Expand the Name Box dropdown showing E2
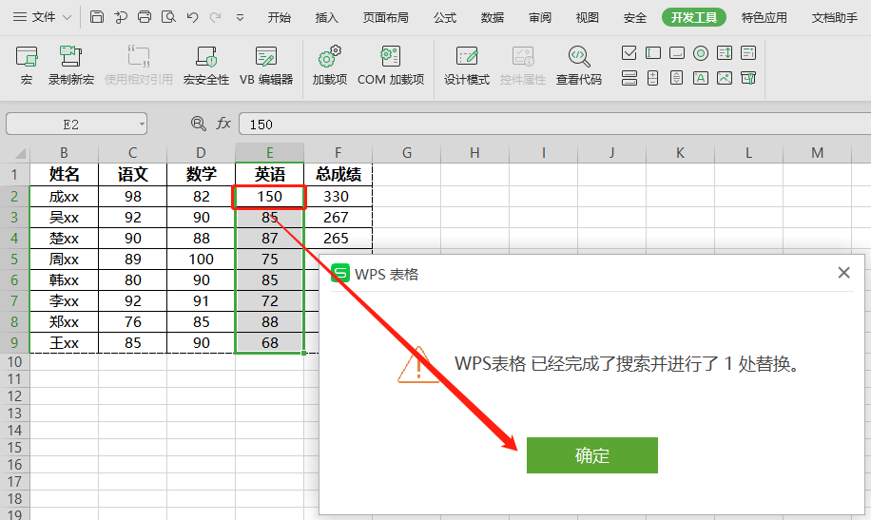 142,124
